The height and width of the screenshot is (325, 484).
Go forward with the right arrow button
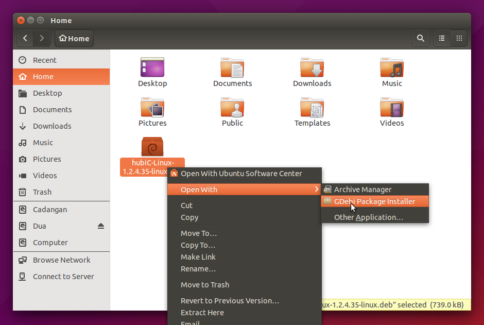(x=42, y=38)
